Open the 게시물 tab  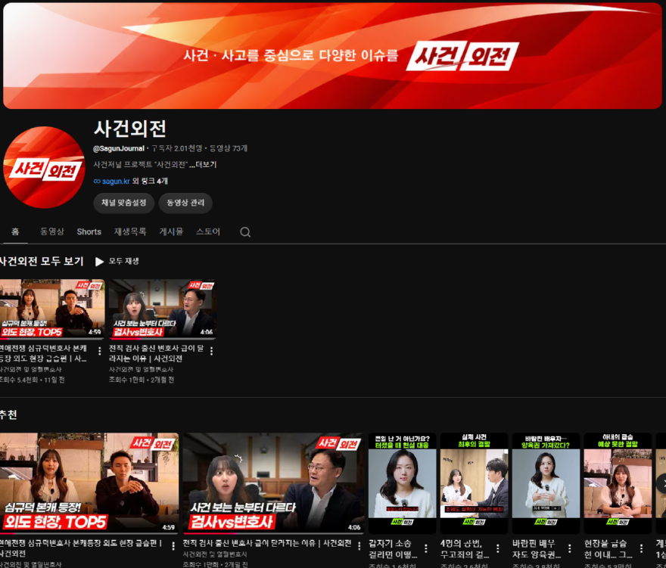171,231
